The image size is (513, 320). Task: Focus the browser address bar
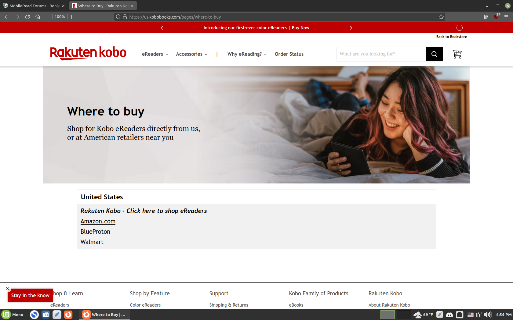[x=279, y=17]
